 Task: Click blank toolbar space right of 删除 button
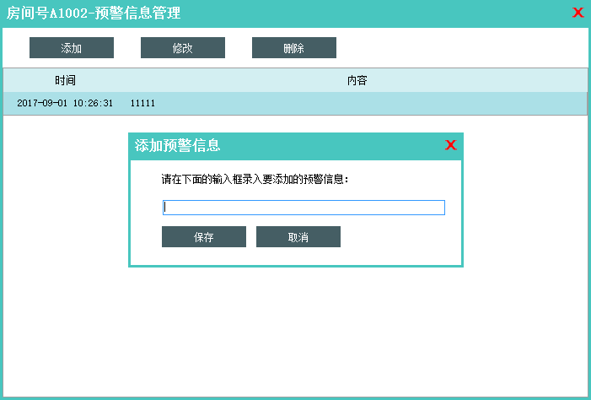click(464, 48)
